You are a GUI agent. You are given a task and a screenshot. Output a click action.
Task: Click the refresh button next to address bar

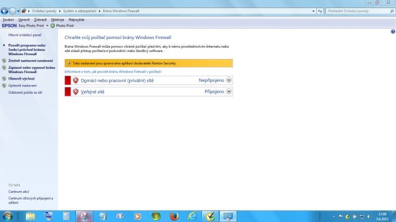pyautogui.click(x=320, y=11)
